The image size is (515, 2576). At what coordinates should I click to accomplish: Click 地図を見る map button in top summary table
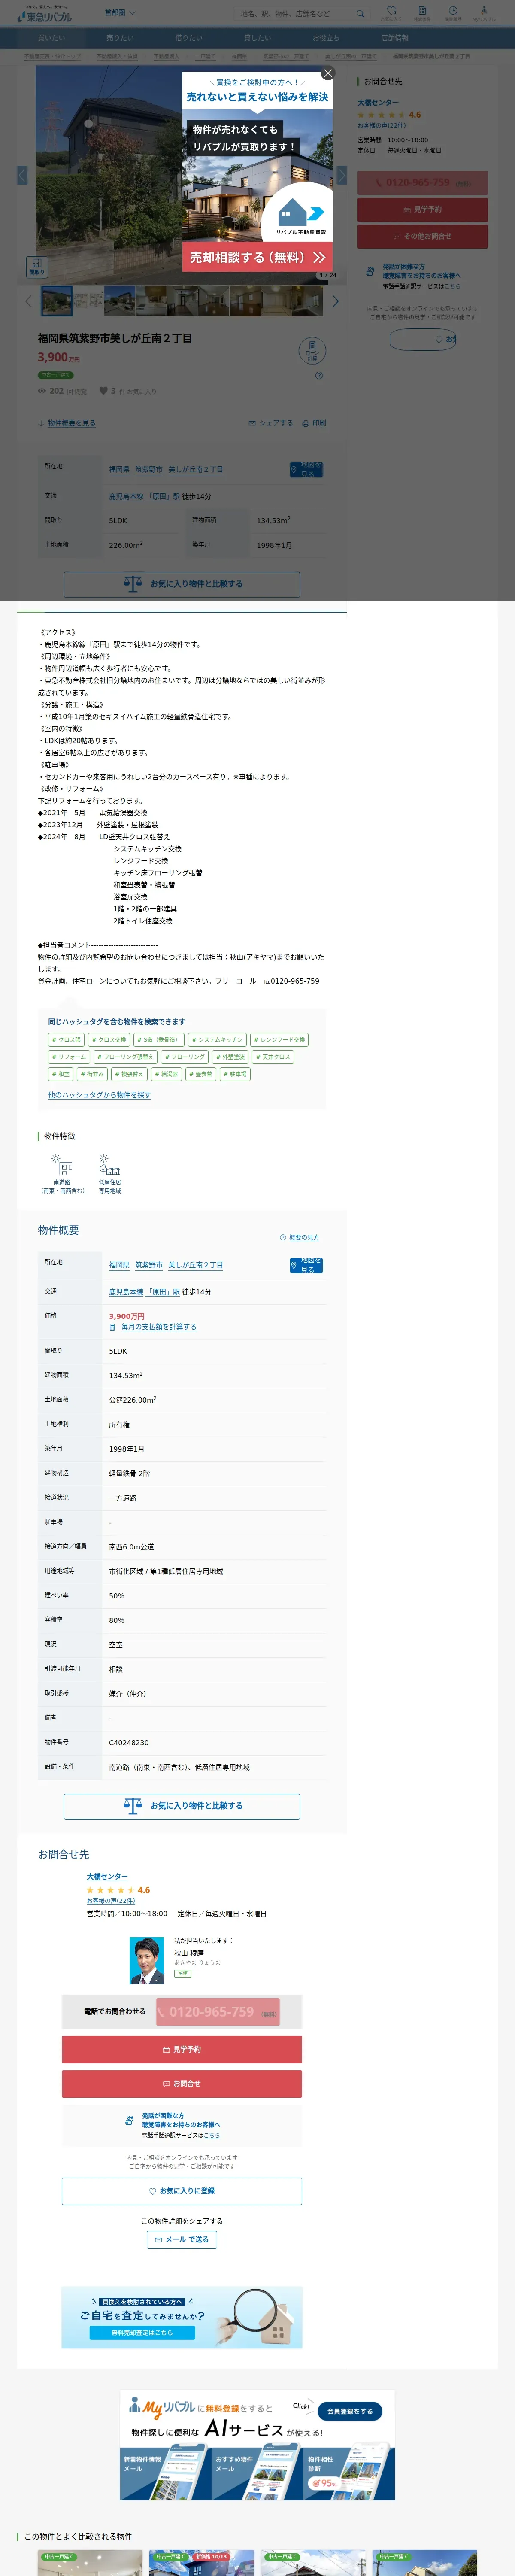tap(306, 469)
